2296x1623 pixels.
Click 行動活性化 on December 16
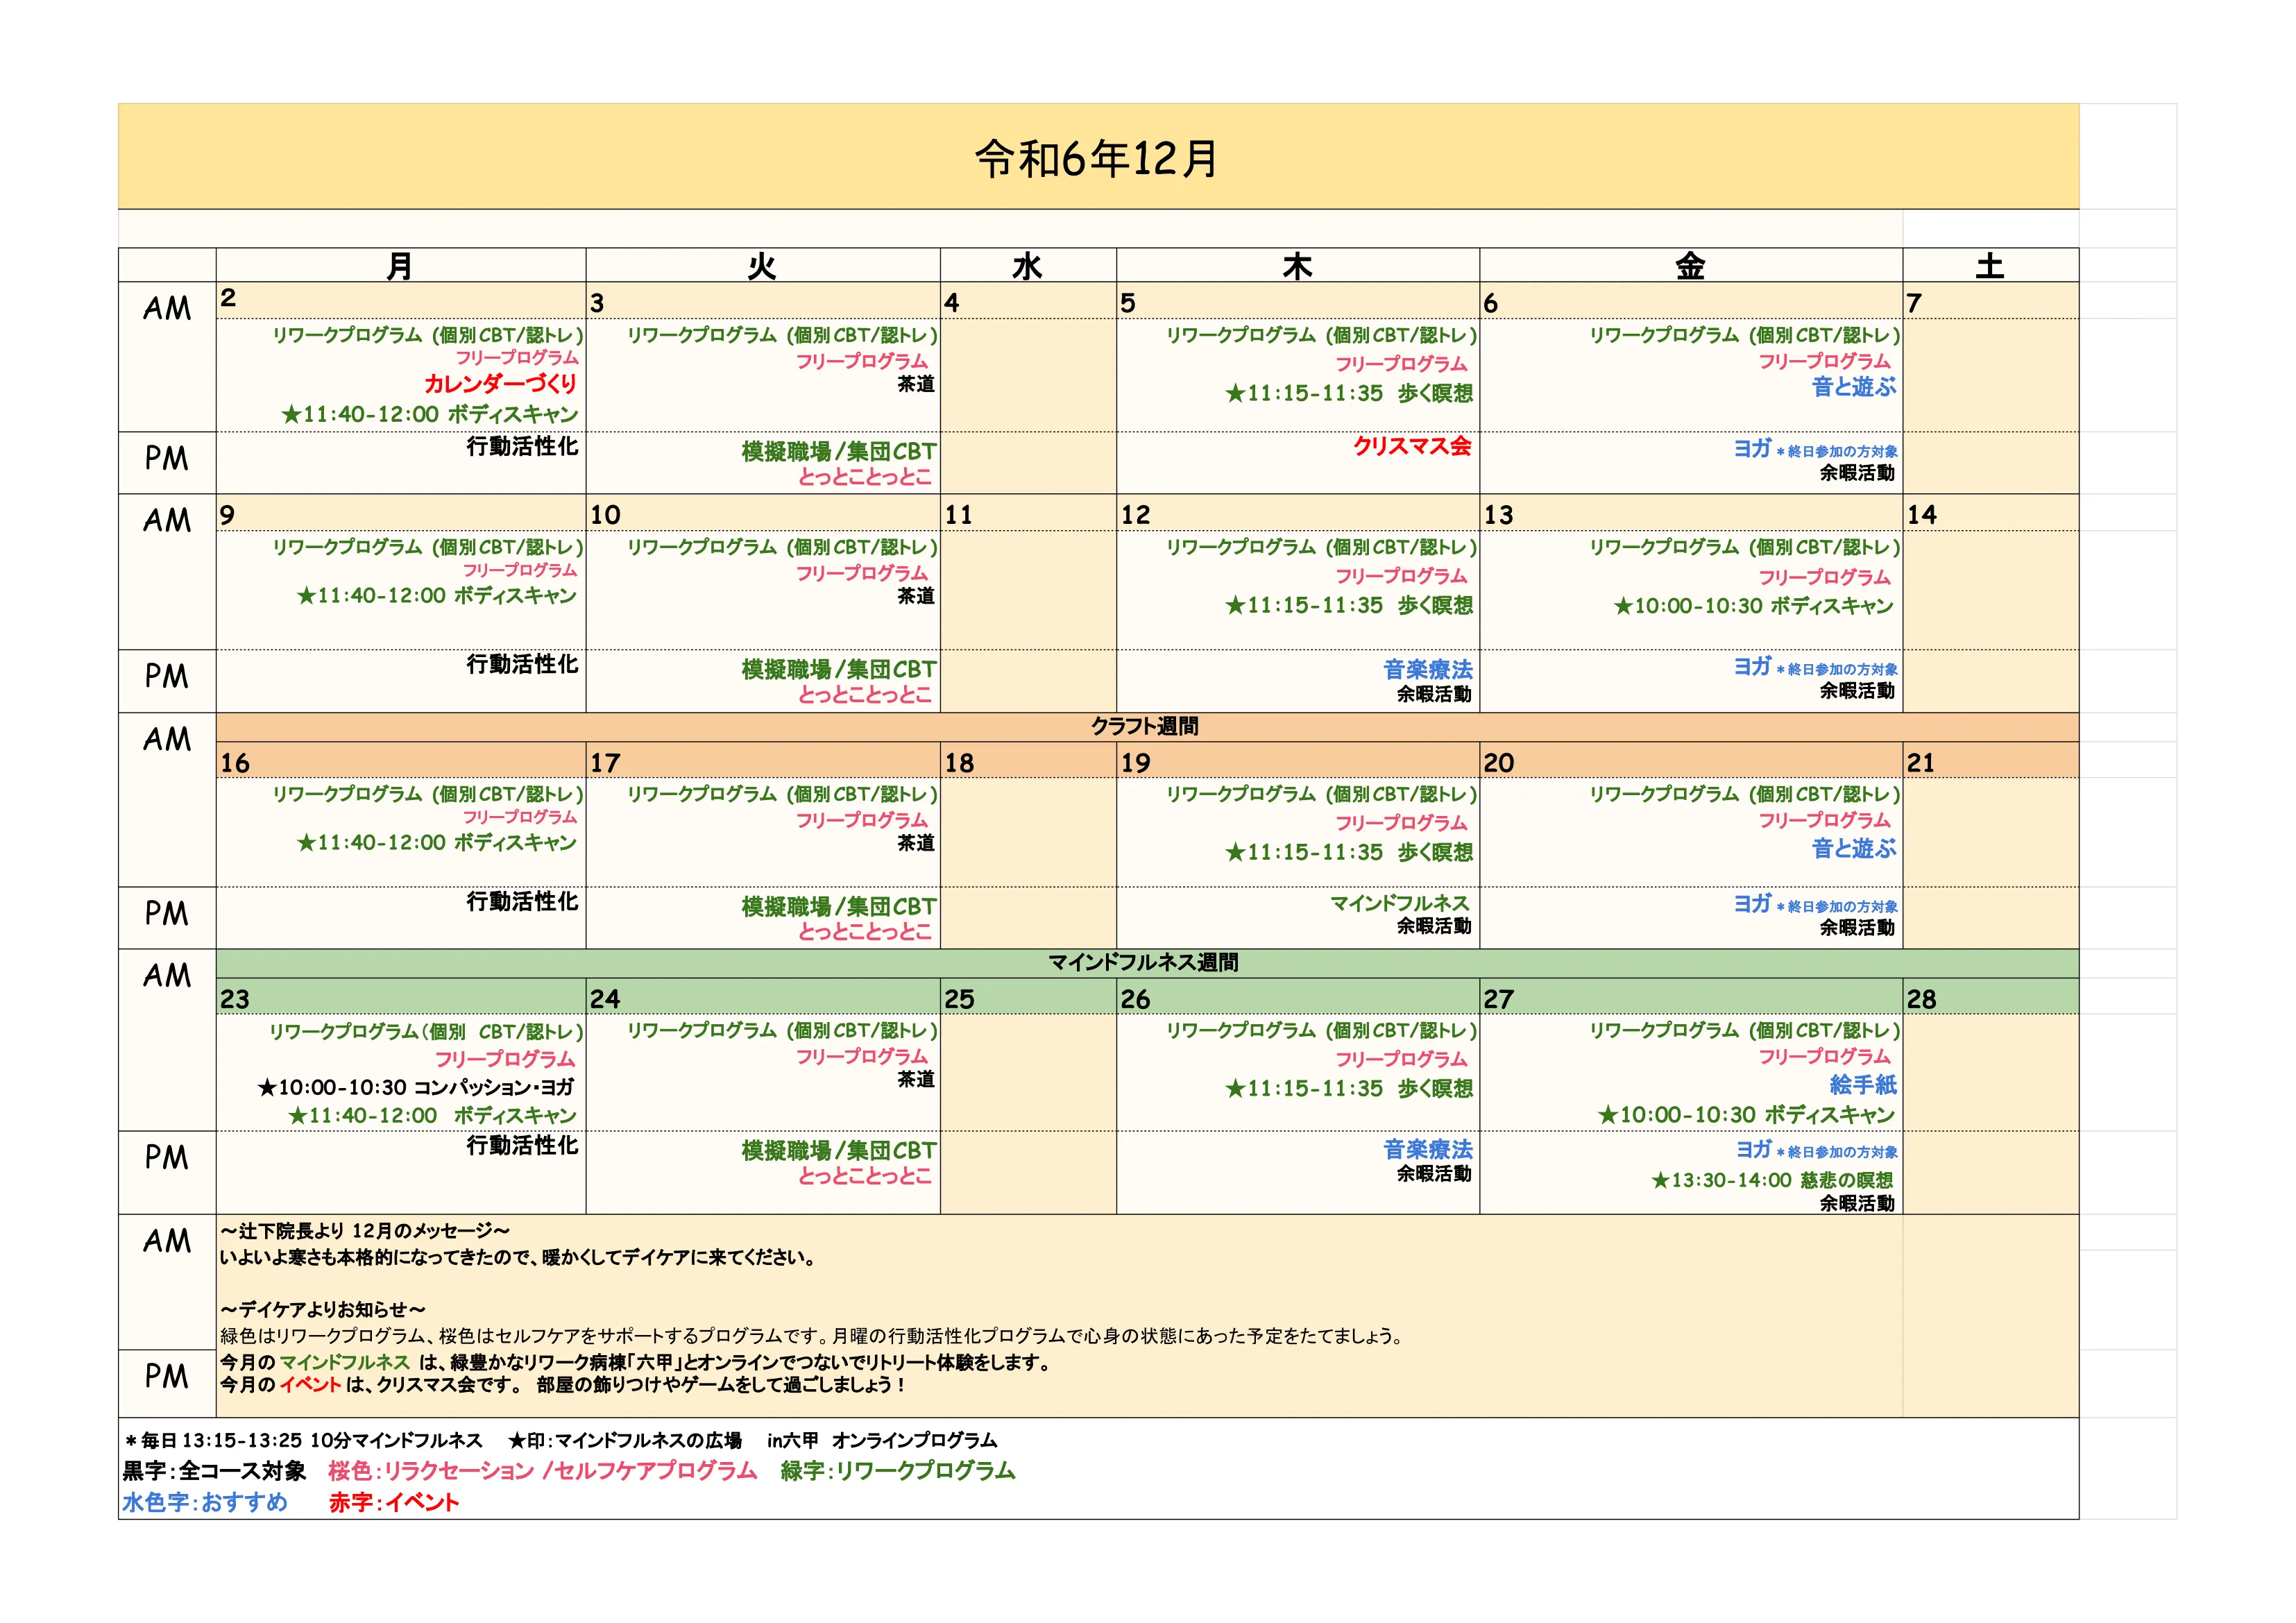tap(522, 901)
